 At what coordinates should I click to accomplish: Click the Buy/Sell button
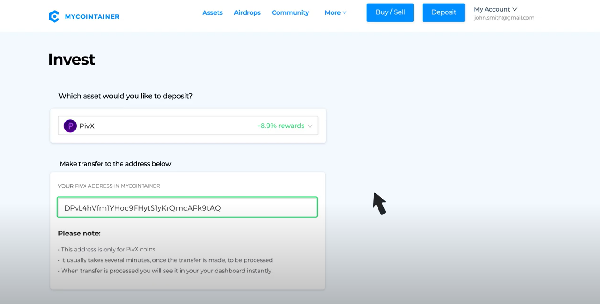(390, 12)
